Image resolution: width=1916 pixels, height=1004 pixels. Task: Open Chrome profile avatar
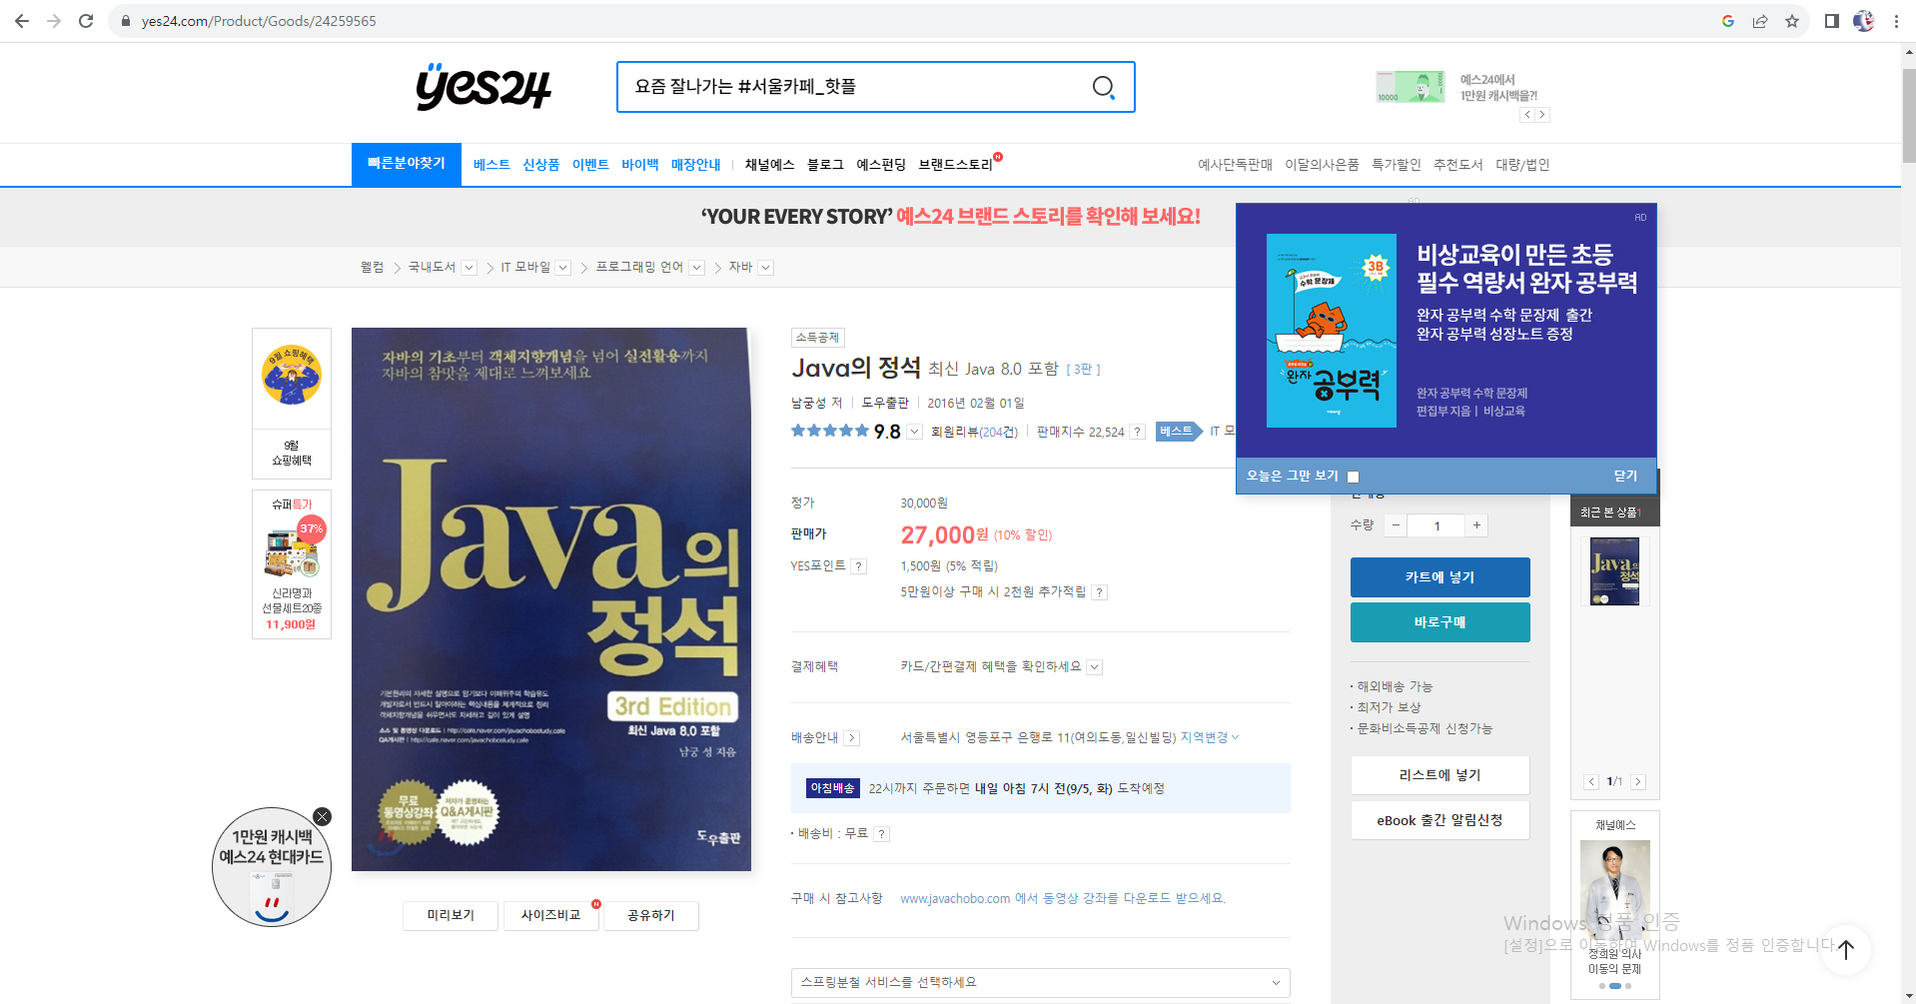coord(1864,21)
